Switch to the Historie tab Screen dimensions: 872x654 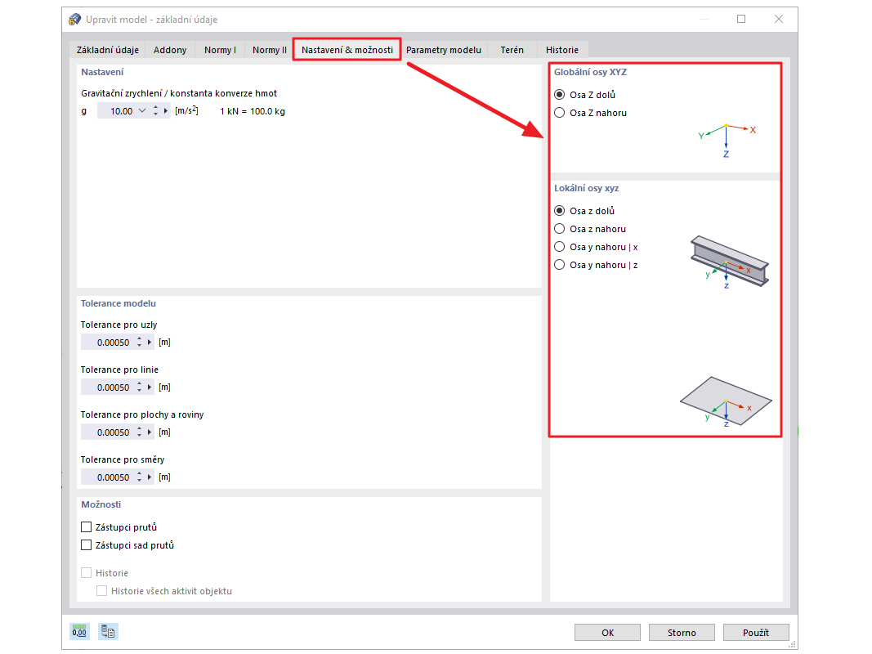(x=561, y=50)
